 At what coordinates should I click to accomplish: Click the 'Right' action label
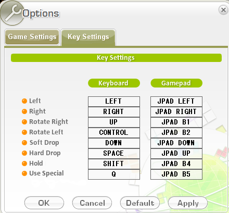pyautogui.click(x=37, y=111)
